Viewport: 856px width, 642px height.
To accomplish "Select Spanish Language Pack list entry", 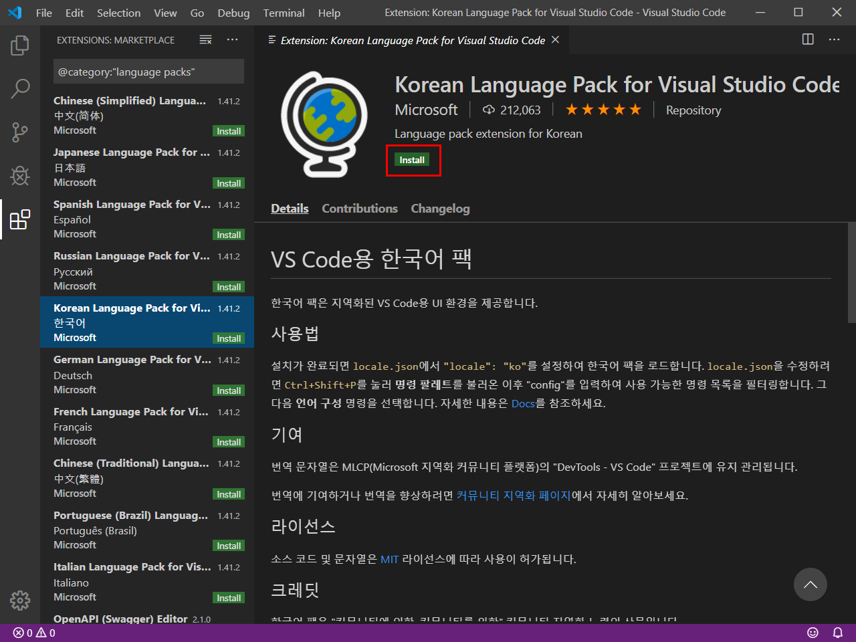I will point(147,219).
